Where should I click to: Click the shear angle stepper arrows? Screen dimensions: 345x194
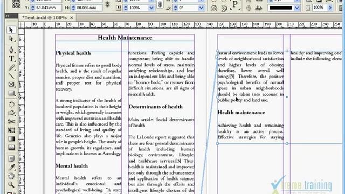point(175,8)
